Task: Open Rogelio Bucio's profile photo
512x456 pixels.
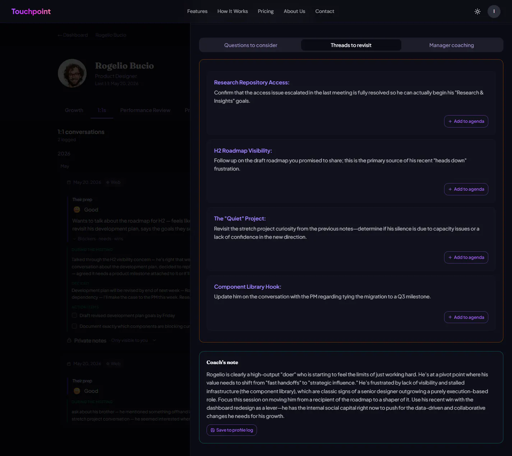Action: pos(72,73)
